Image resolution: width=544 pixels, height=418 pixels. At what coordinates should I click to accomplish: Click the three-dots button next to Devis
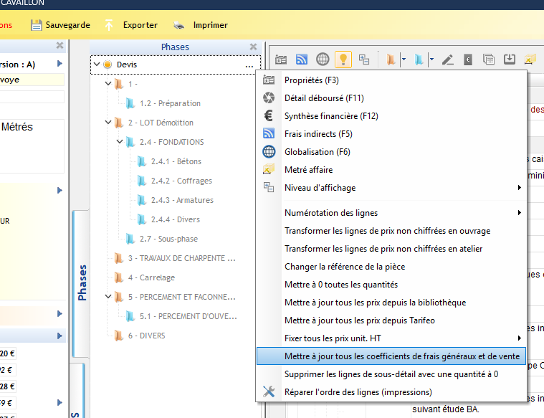(249, 65)
